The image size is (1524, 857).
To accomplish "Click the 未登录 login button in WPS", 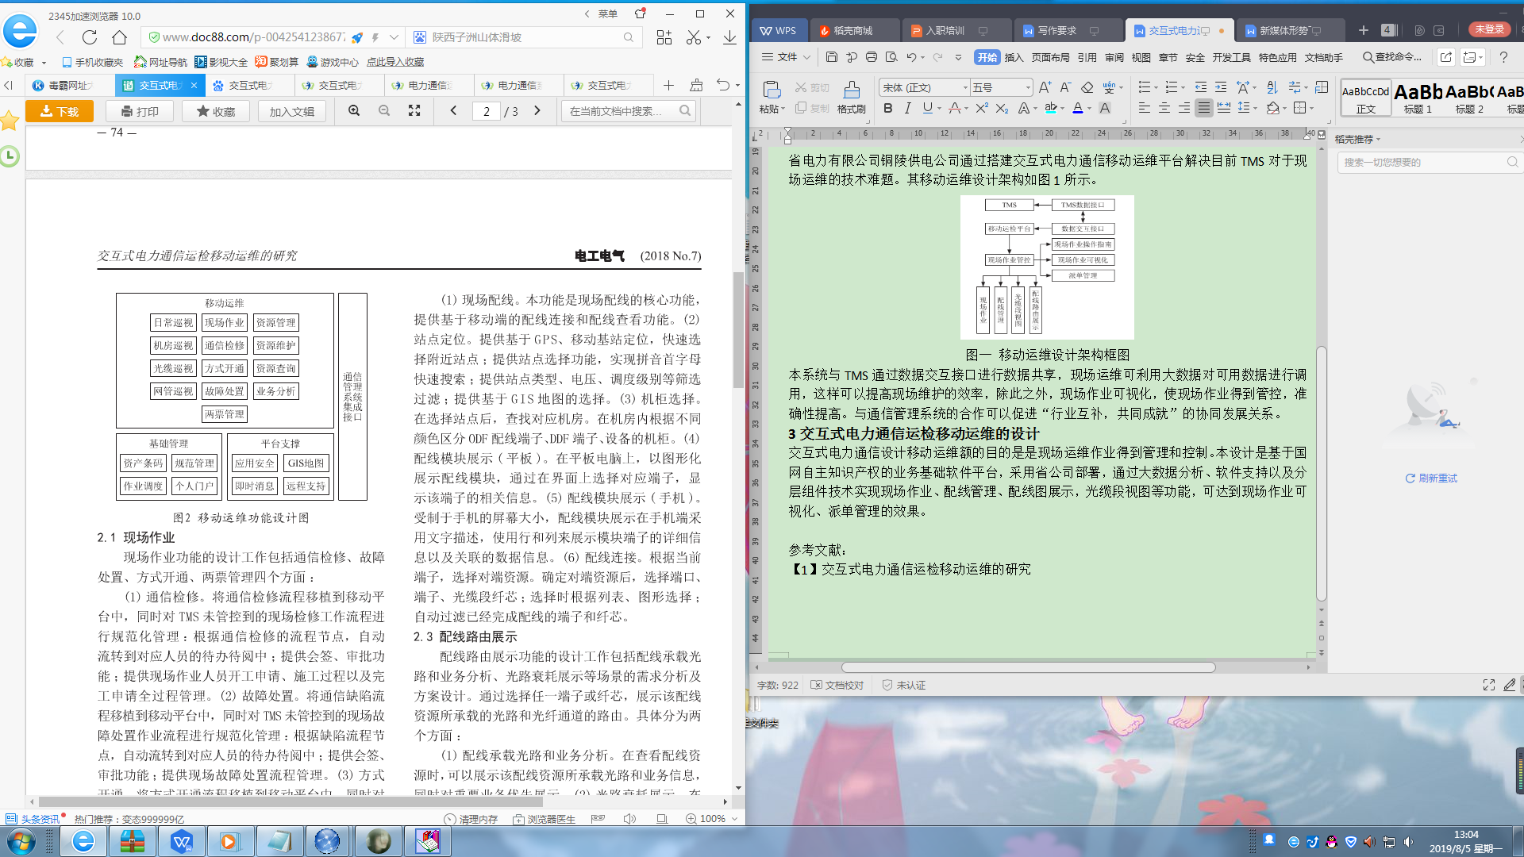I will click(x=1489, y=29).
